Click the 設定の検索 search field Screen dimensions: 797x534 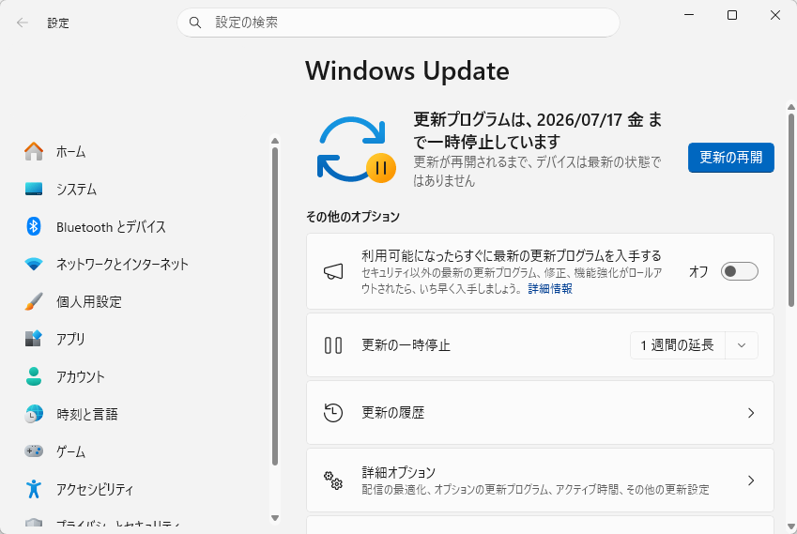(398, 23)
